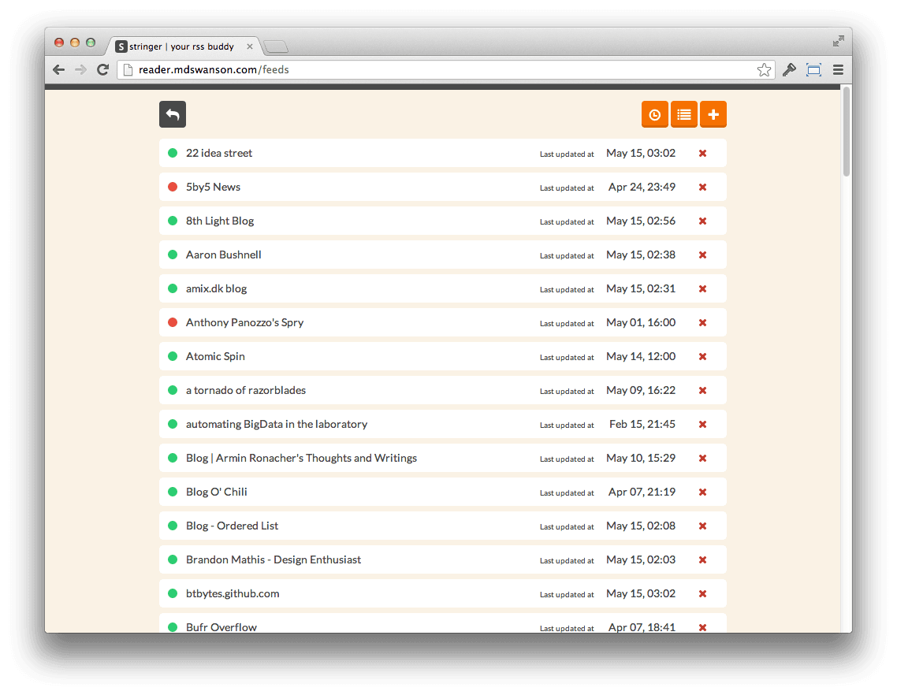Click red status dot for Anthony Panozzo's Spry
897x695 pixels.
173,323
